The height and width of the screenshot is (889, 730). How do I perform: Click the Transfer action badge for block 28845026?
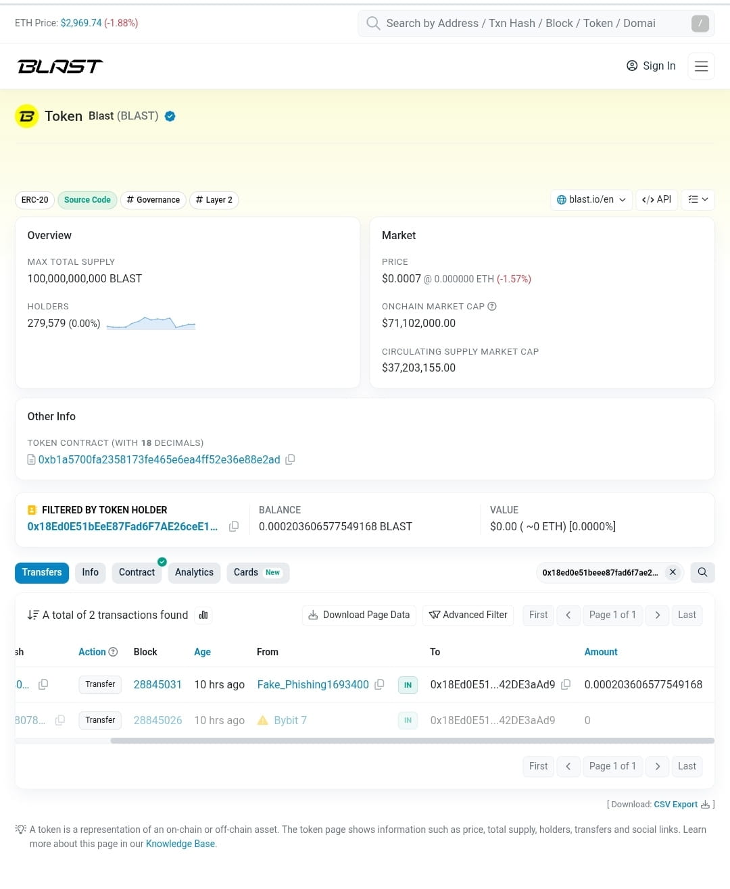[100, 720]
